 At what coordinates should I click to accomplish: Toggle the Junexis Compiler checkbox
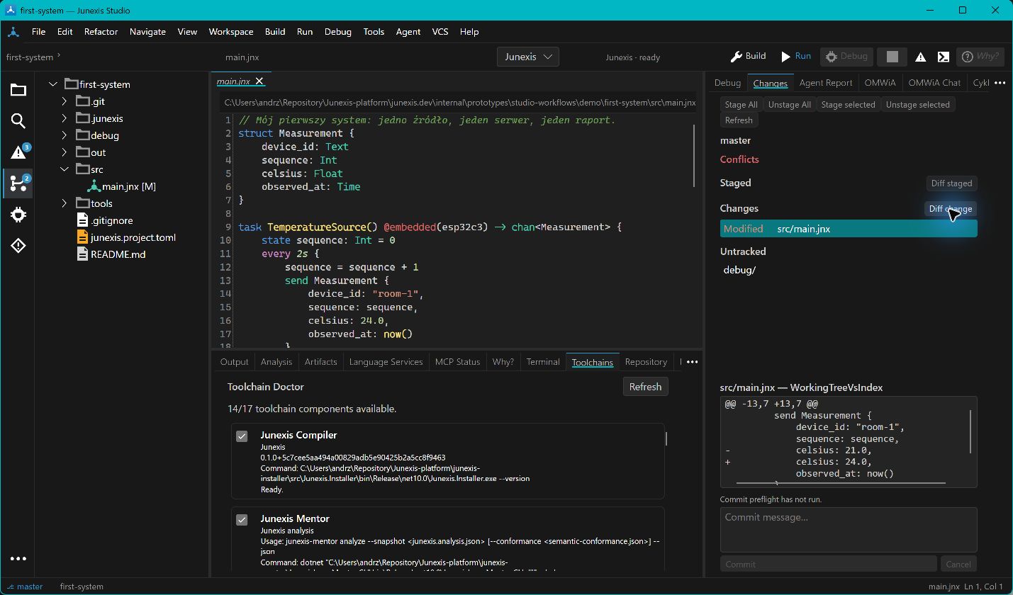pyautogui.click(x=242, y=436)
